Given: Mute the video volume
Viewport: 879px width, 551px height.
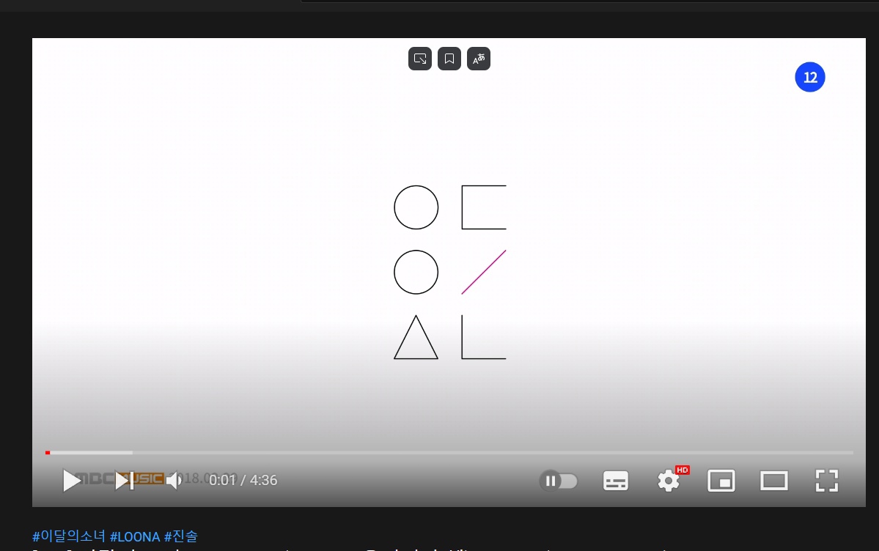Looking at the screenshot, I should tap(174, 481).
